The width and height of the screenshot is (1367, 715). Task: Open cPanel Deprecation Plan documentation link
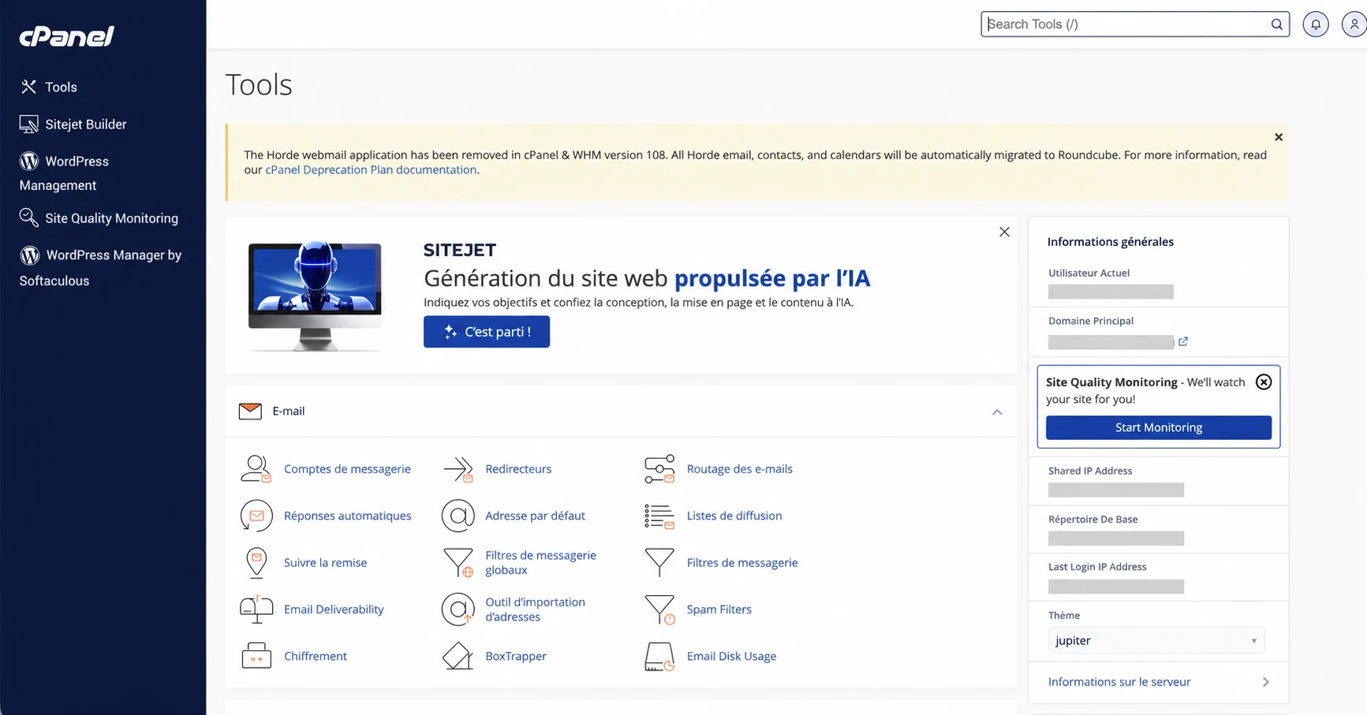coord(371,169)
